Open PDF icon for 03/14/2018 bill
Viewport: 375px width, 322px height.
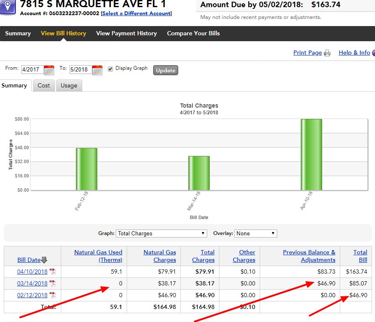click(52, 283)
